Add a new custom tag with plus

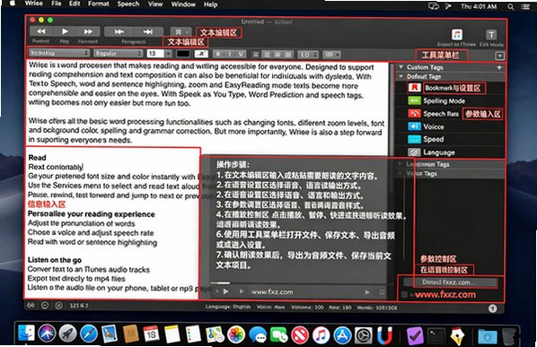tap(499, 67)
